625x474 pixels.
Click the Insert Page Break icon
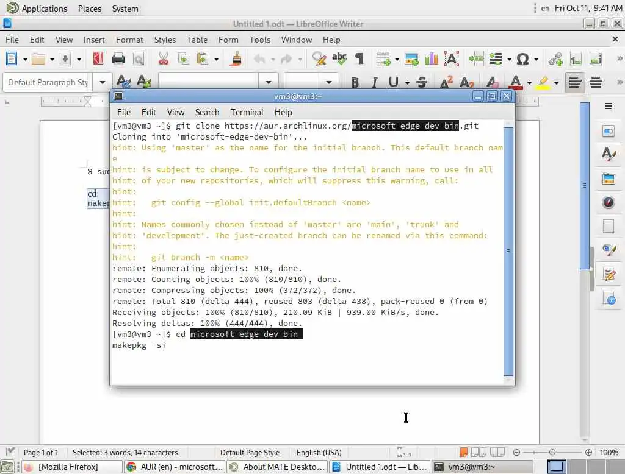tap(476, 59)
